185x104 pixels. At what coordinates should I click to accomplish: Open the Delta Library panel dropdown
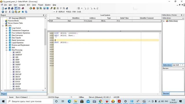click(x=183, y=18)
